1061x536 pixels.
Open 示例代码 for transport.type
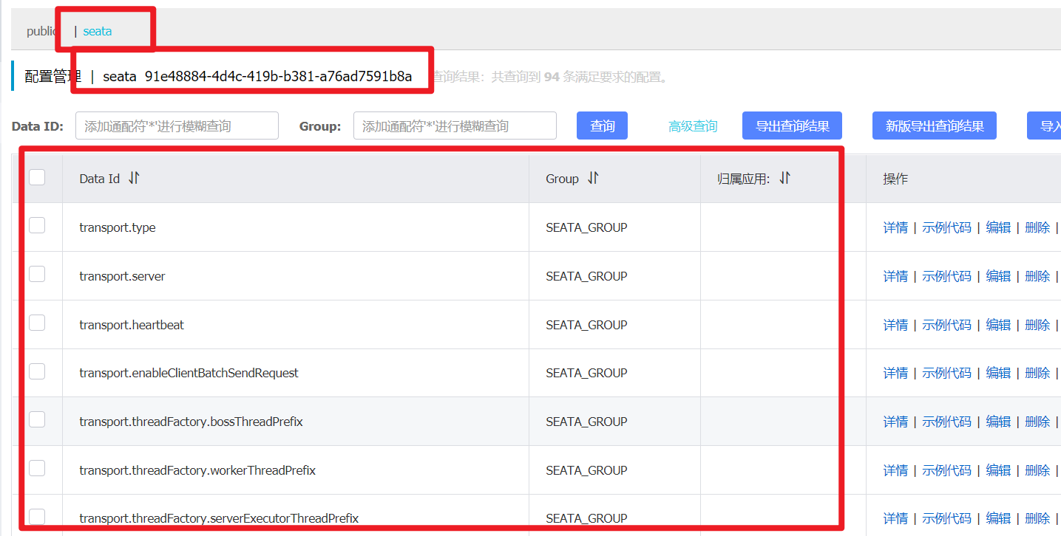[946, 227]
